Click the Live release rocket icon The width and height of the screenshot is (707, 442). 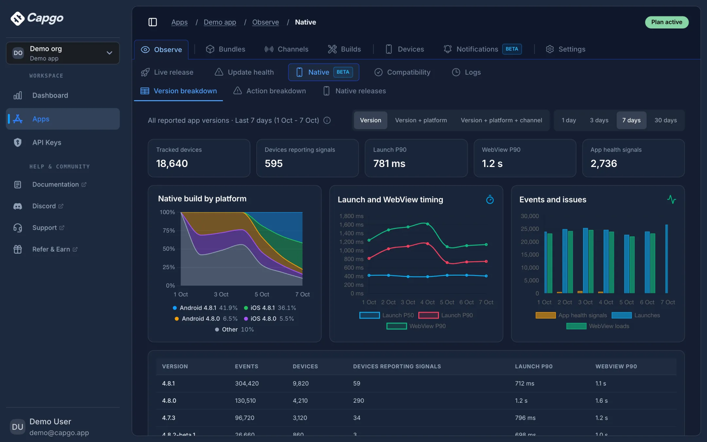tap(145, 72)
